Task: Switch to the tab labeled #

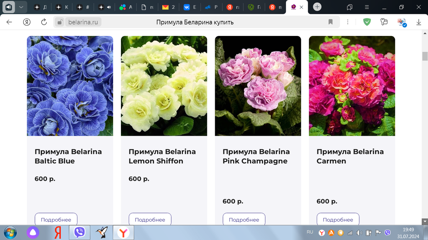Action: point(83,7)
